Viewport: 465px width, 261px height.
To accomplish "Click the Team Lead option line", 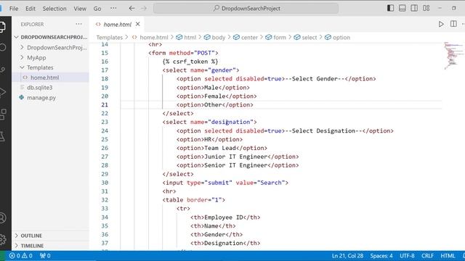I will click(x=222, y=148).
